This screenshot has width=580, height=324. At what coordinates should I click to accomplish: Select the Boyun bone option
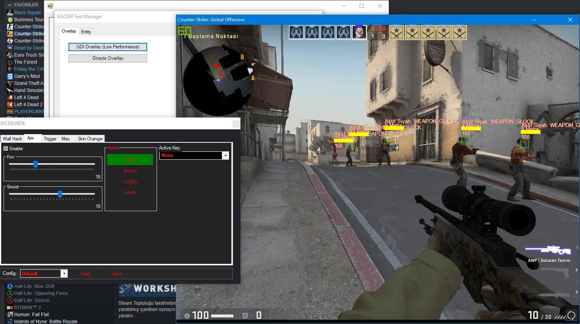coord(130,171)
